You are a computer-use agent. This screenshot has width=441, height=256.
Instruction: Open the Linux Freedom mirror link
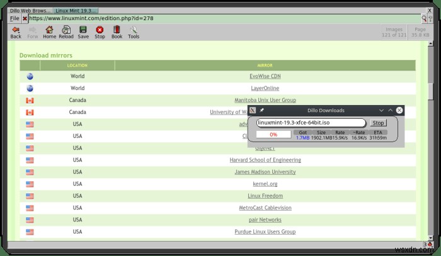pos(265,196)
